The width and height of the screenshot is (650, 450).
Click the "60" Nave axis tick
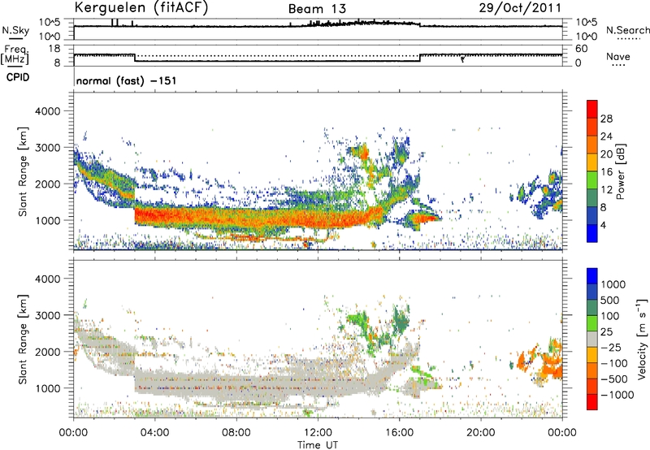click(x=581, y=49)
